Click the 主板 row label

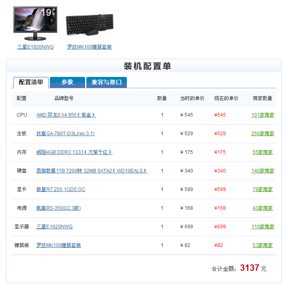point(21,134)
